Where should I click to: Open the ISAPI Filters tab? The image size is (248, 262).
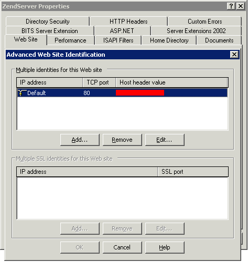coord(118,40)
